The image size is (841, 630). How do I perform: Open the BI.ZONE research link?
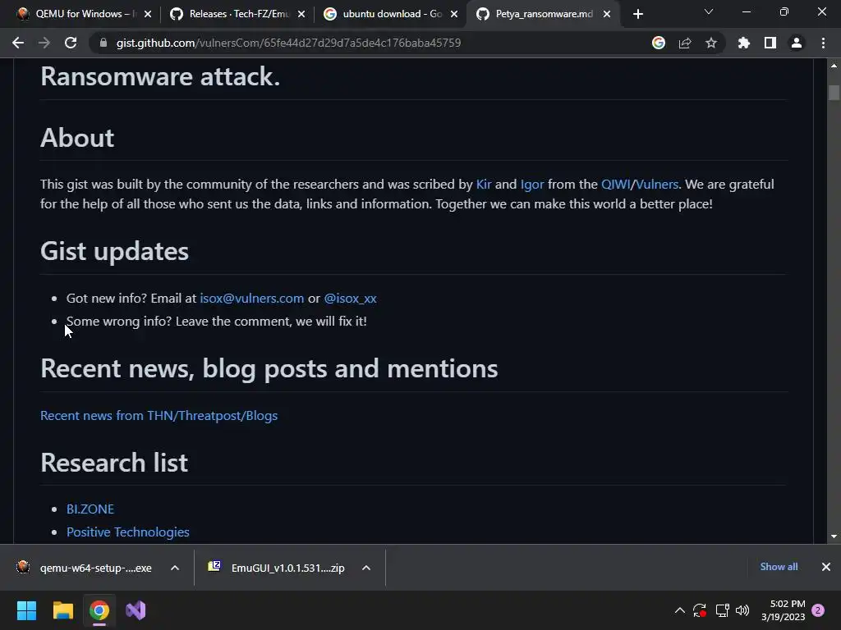tap(90, 509)
